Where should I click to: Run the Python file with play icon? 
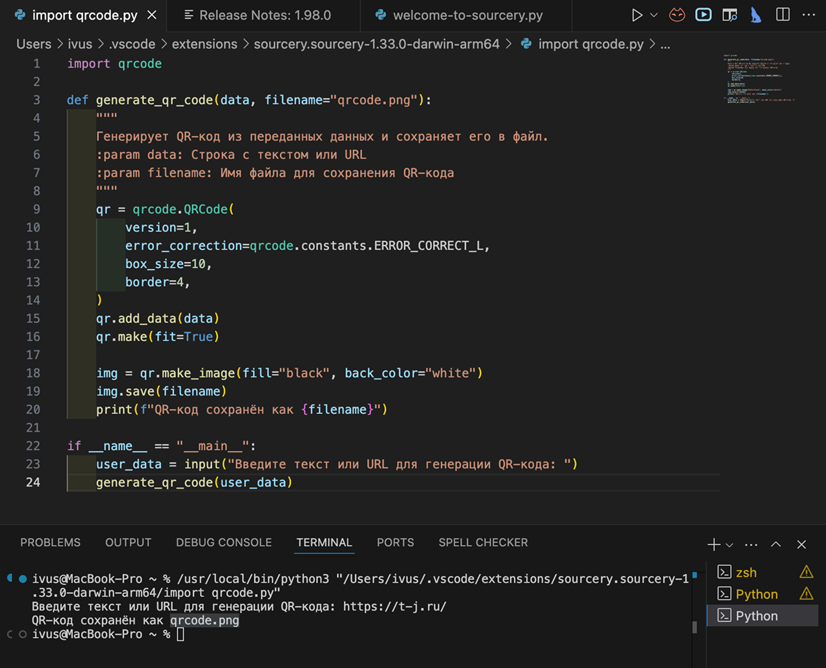pos(636,15)
